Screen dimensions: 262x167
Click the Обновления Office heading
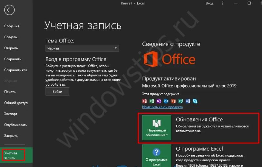pos(199,119)
